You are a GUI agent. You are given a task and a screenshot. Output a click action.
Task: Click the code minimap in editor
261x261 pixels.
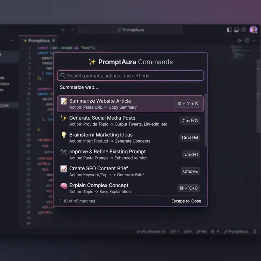coord(242,53)
